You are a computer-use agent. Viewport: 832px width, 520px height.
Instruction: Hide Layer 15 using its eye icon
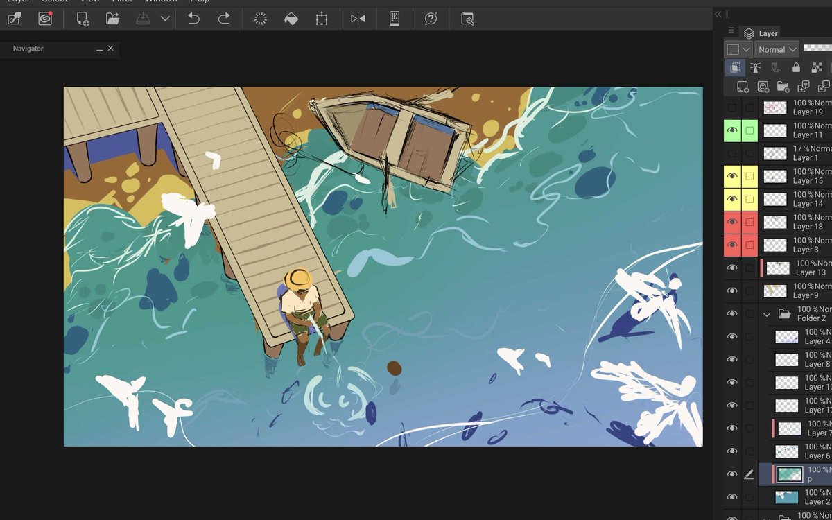732,176
